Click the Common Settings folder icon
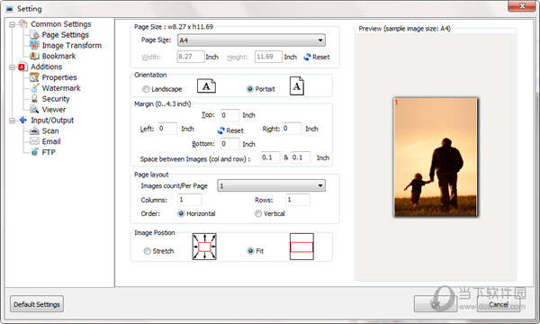Image resolution: width=540 pixels, height=324 pixels. tap(23, 23)
